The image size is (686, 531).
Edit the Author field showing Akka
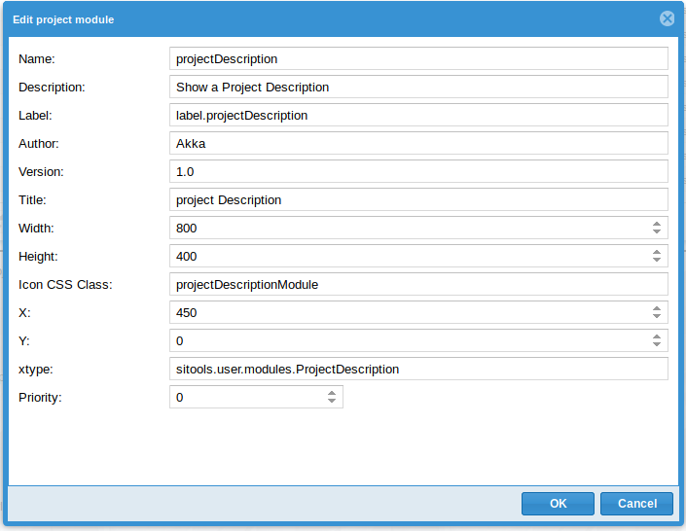click(418, 143)
